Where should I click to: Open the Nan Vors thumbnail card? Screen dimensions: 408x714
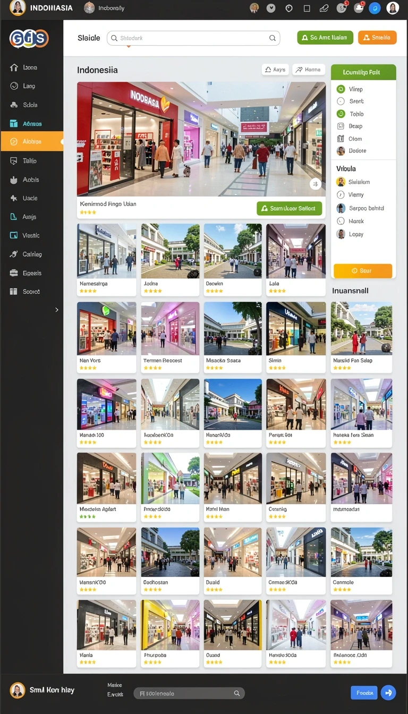coord(106,337)
